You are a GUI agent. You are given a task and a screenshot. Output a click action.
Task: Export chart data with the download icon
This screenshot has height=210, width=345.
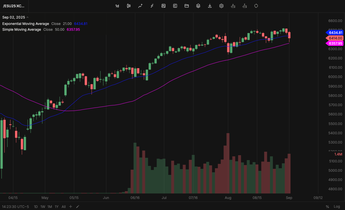(x=210, y=6)
